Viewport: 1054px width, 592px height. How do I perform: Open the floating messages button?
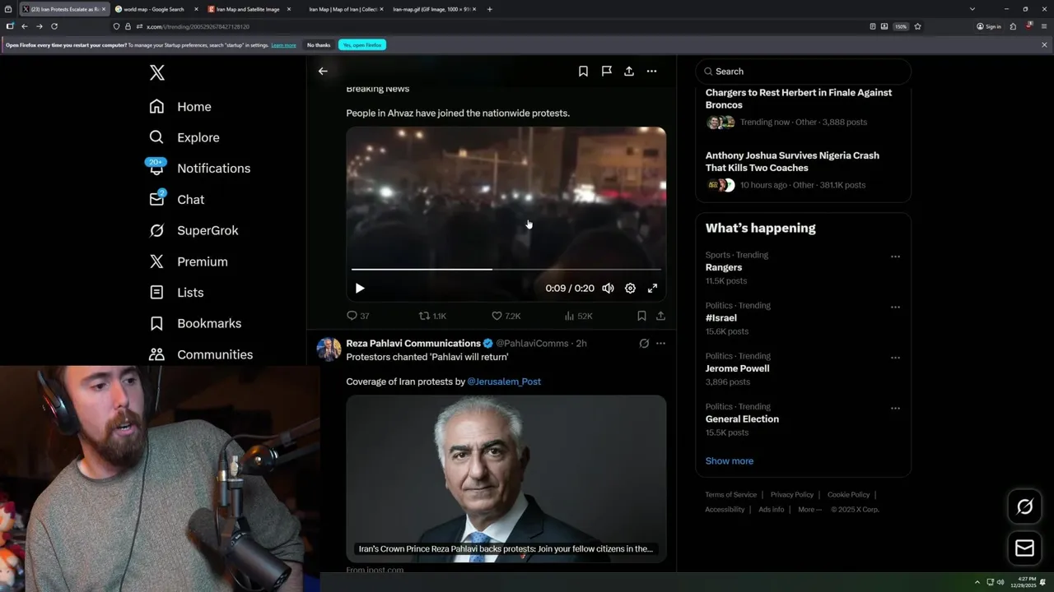point(1025,548)
